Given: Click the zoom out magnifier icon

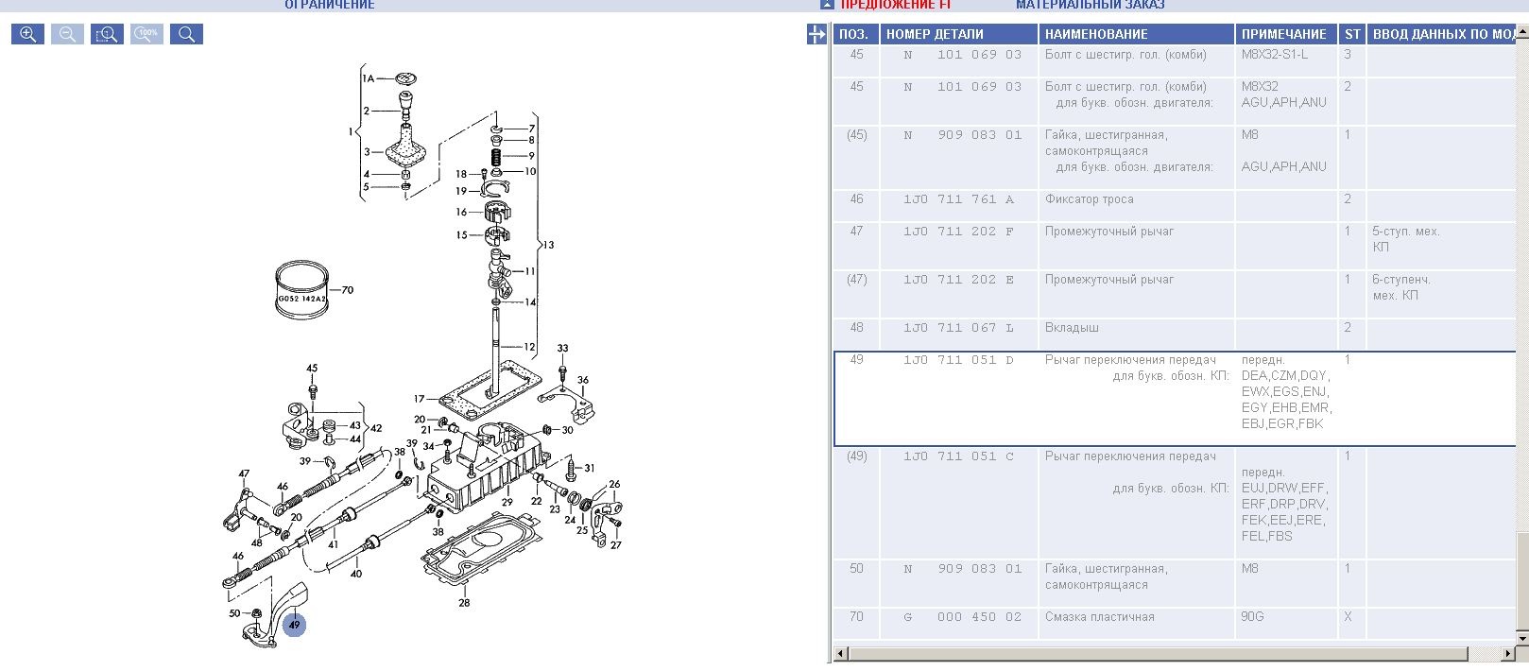Looking at the screenshot, I should 67,35.
